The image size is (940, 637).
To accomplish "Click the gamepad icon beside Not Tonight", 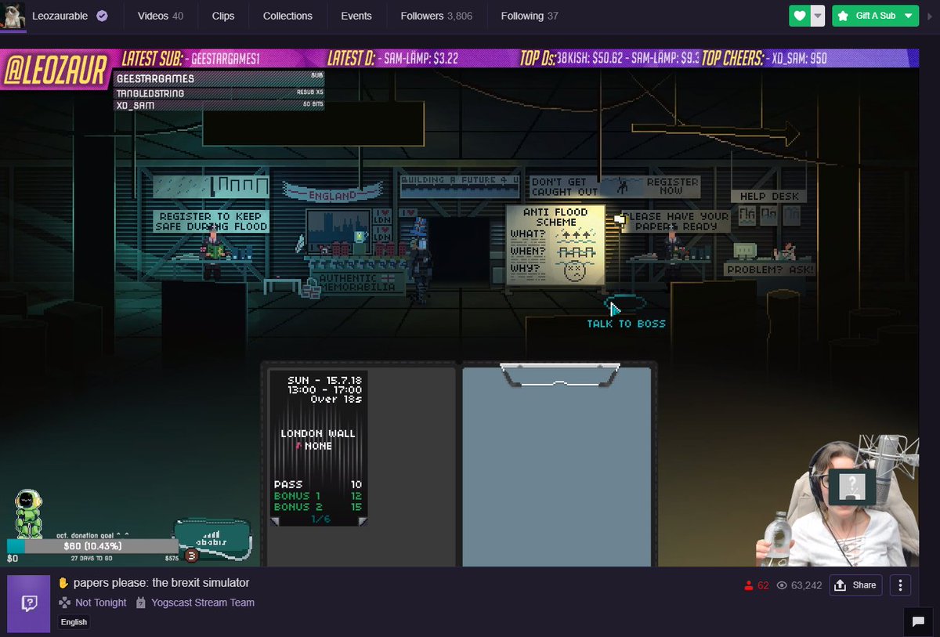I will tap(64, 603).
